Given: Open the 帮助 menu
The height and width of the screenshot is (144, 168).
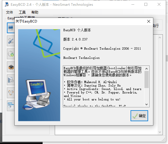Looking at the screenshot, I should [35, 12].
